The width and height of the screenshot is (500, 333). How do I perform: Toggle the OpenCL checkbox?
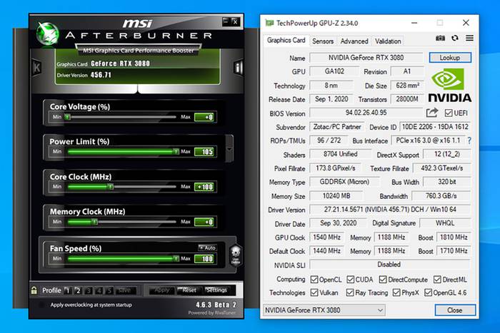(x=314, y=280)
